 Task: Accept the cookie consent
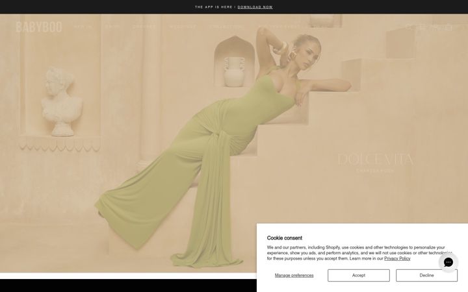pos(358,275)
